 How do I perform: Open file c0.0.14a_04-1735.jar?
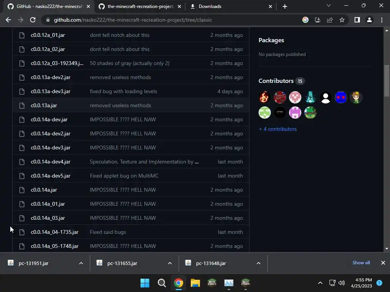click(x=54, y=232)
